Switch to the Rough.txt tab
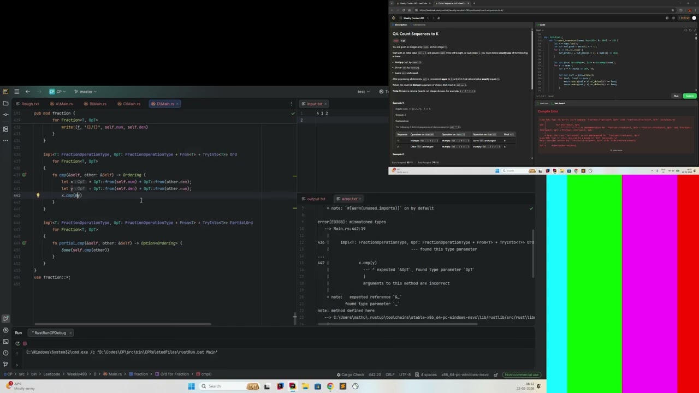The height and width of the screenshot is (393, 699). [27, 104]
